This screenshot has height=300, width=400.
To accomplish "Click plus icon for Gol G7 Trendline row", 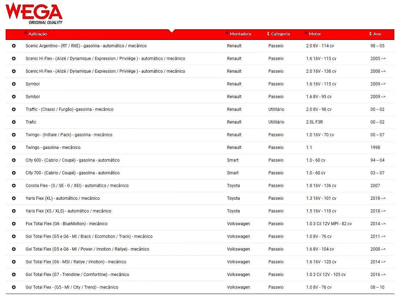I will pyautogui.click(x=14, y=275).
